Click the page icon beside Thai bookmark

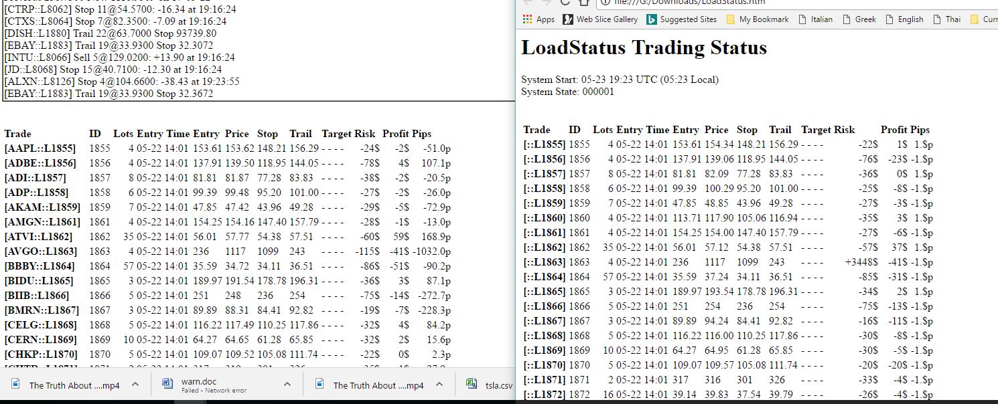pos(936,19)
